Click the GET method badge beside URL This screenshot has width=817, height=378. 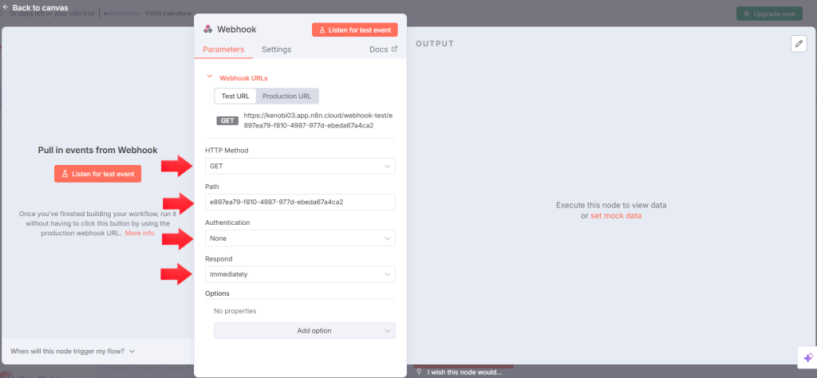point(227,120)
